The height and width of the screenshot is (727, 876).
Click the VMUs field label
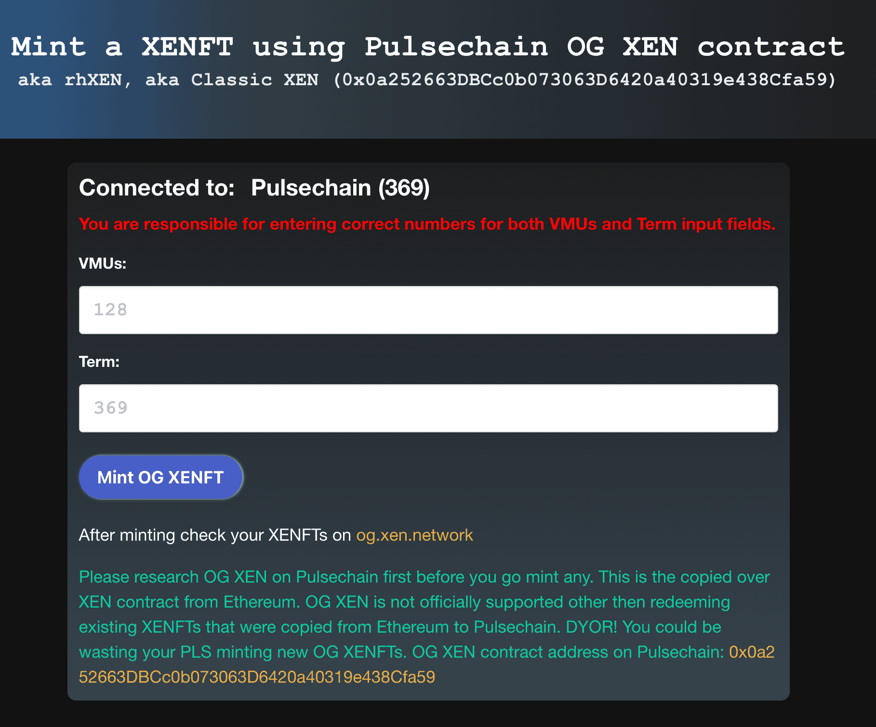(103, 263)
